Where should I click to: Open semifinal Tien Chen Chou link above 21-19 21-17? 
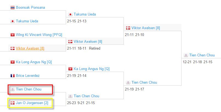click(144, 82)
